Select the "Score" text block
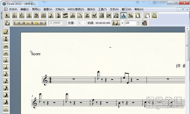Screen dimensions: 190x114 36,54
